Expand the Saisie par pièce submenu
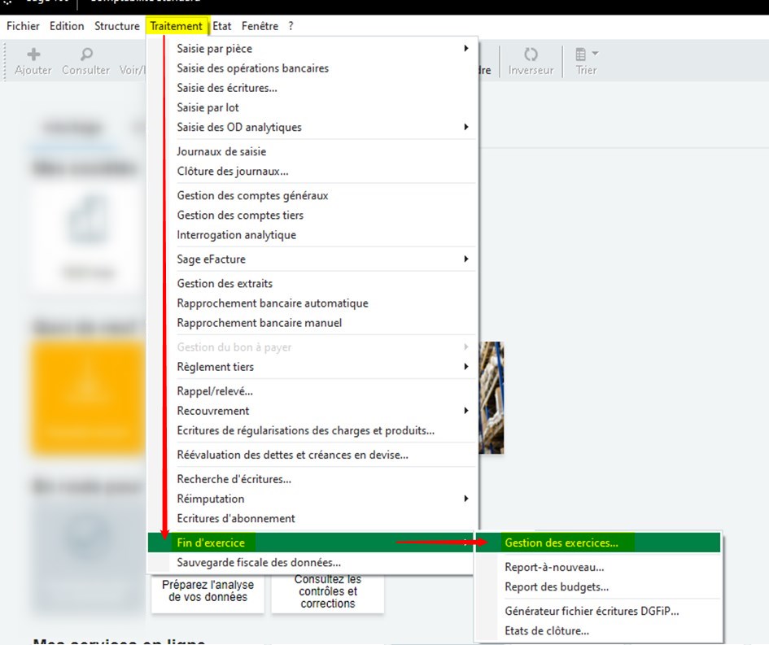The width and height of the screenshot is (769, 645). 466,49
